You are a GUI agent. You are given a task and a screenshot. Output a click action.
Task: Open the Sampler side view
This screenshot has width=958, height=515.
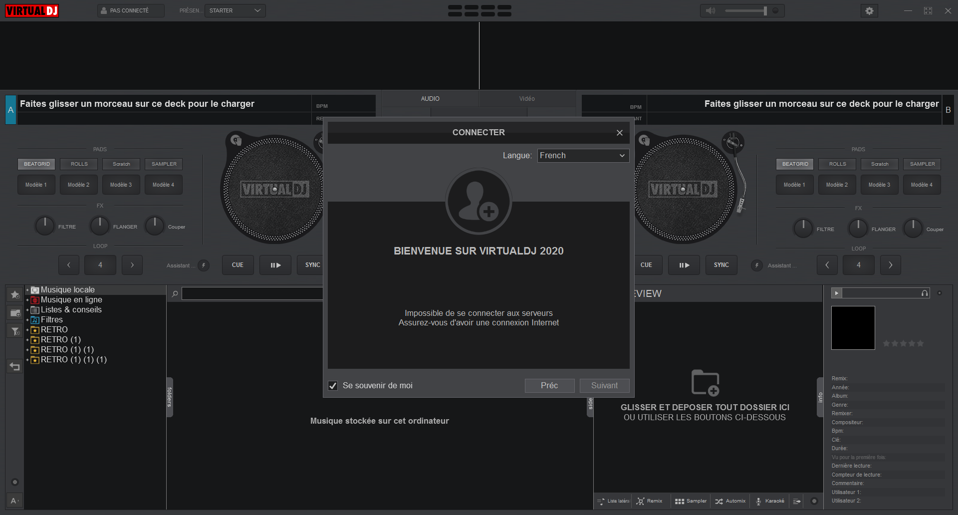691,501
